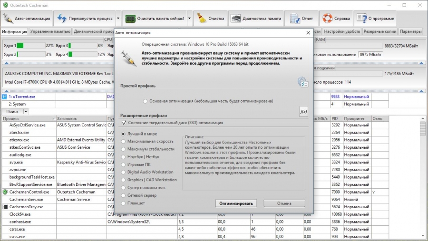428x241 pixels.
Task: Choose Graphics | CAD Workstation profile
Action: 123,180
